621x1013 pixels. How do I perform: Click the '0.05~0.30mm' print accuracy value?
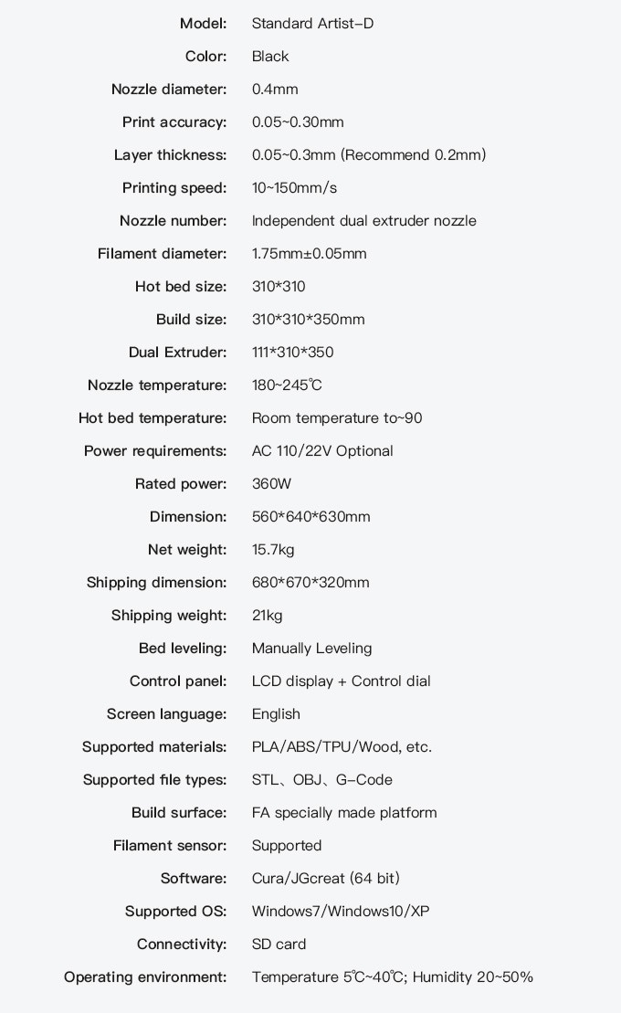[x=298, y=122]
